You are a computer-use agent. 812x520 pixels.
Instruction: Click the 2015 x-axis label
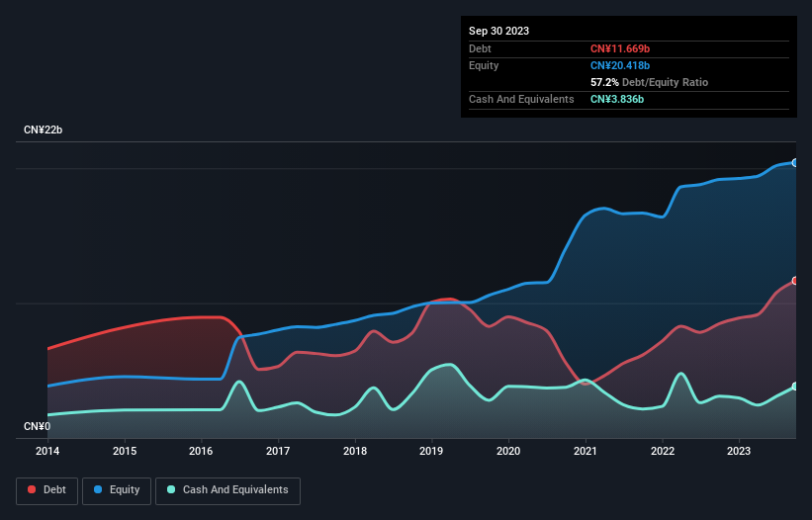125,451
